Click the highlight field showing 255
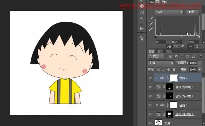Screen dimensions: 205x126 (x=193, y=42)
